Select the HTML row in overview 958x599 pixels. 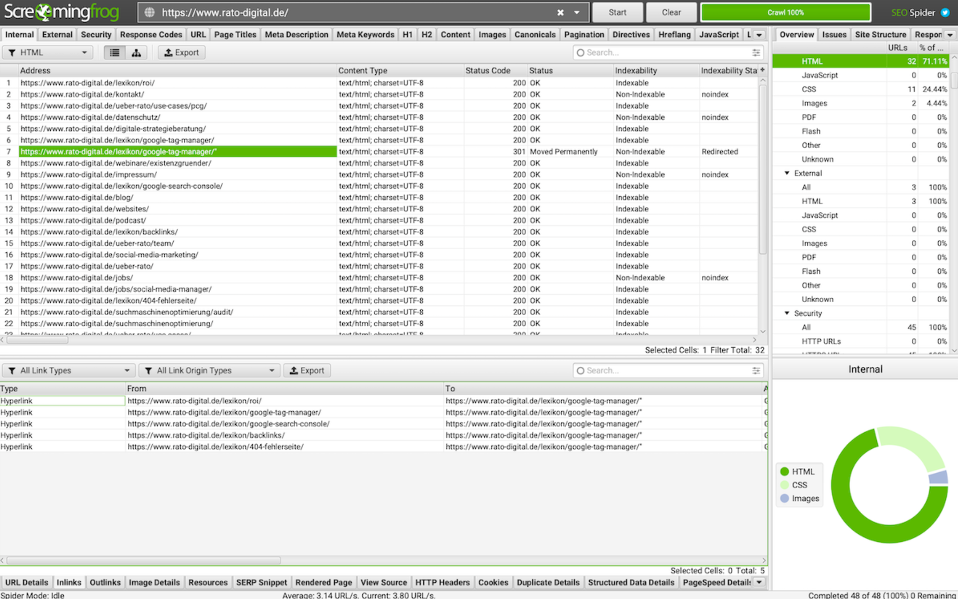(x=861, y=62)
